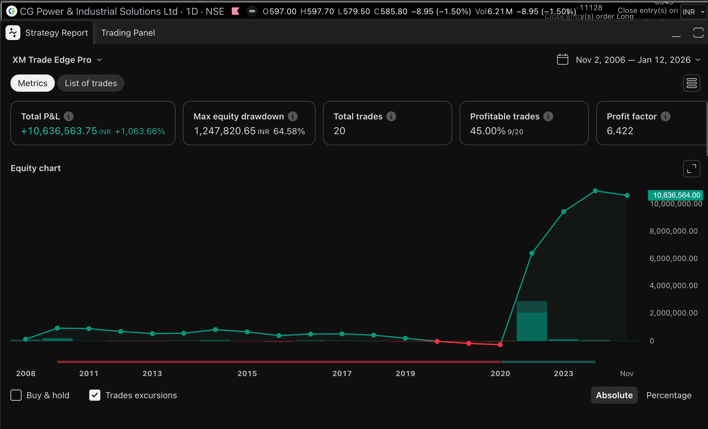708x429 pixels.
Task: Select Absolute chart mode
Action: point(614,395)
